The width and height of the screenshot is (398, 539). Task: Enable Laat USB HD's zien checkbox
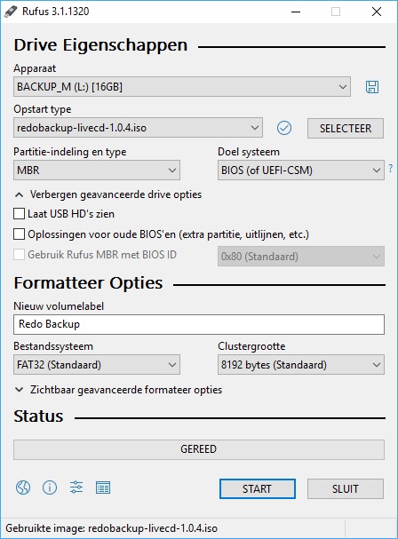pyautogui.click(x=19, y=213)
